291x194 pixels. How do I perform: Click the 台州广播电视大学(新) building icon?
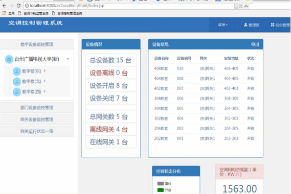pos(9,59)
